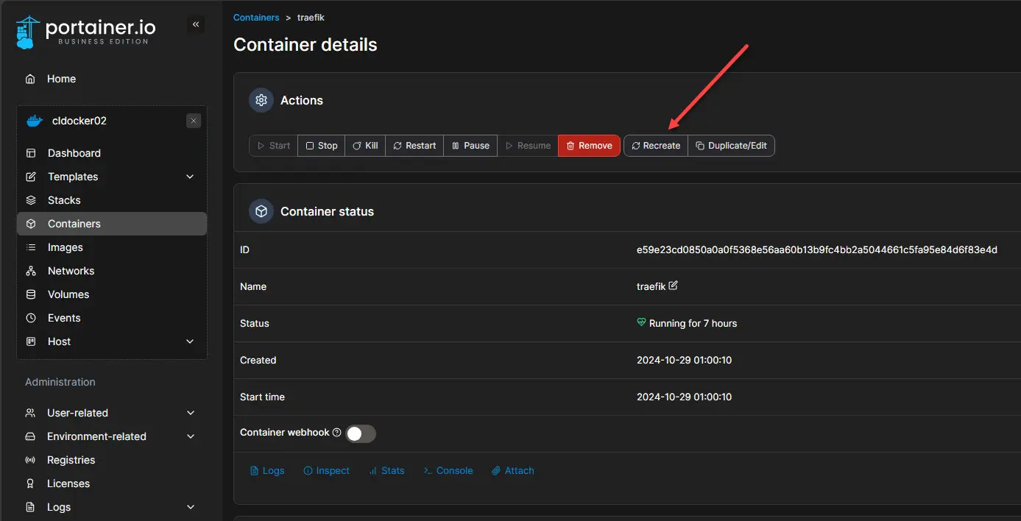Expand the sidebar Logs chevron

(191, 507)
